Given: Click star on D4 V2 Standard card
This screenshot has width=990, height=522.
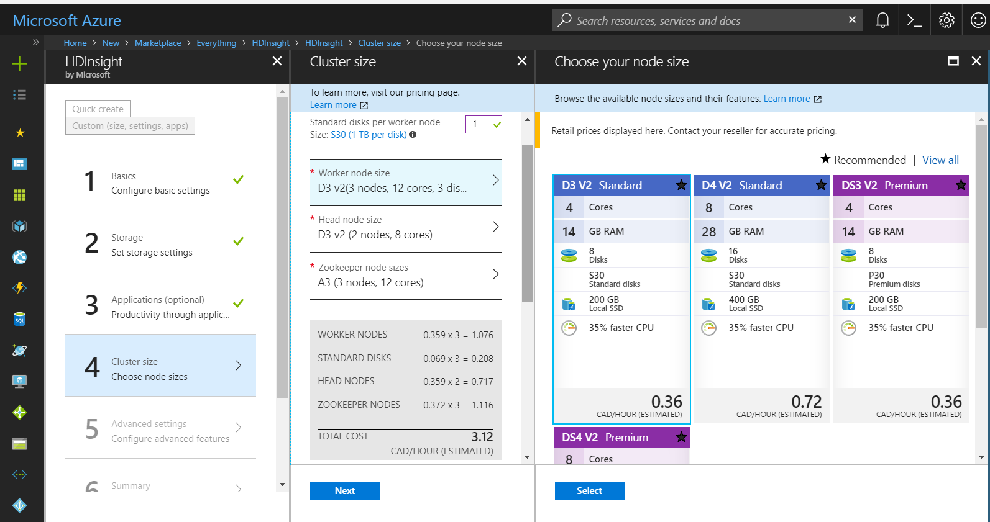Looking at the screenshot, I should (x=821, y=185).
